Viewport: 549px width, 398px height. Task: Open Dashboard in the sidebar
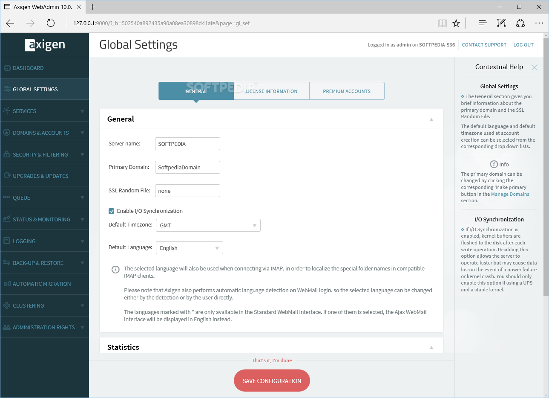coord(45,68)
